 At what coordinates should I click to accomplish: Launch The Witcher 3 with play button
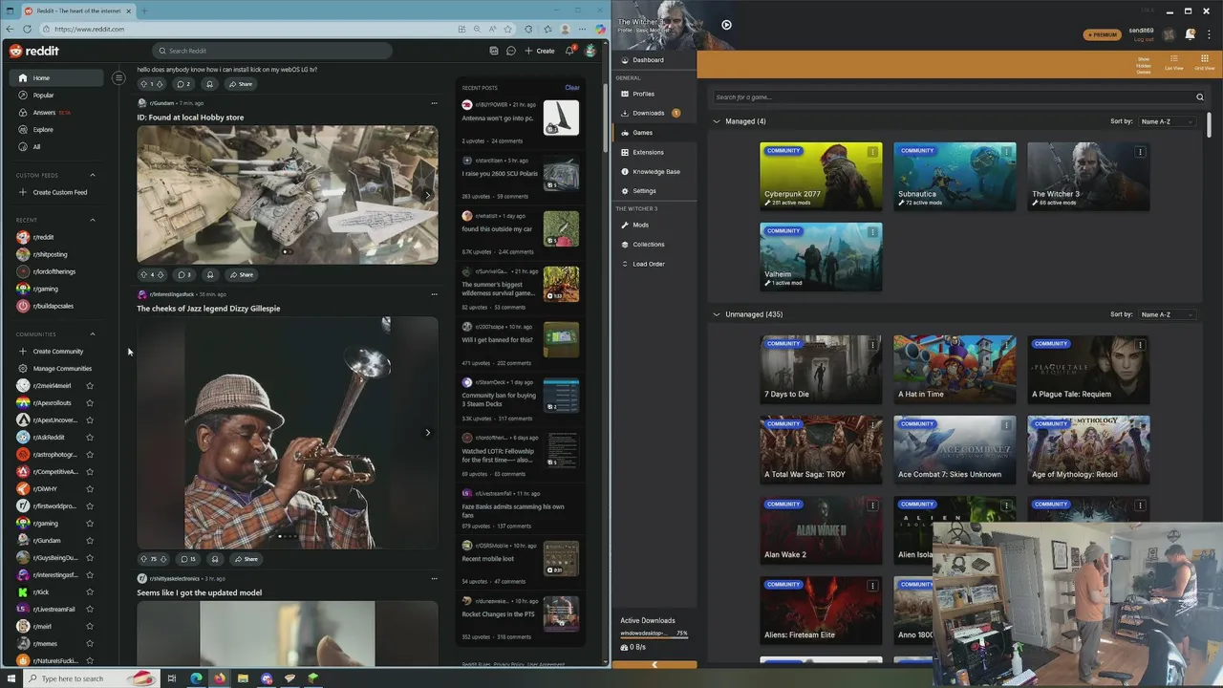[x=726, y=25]
